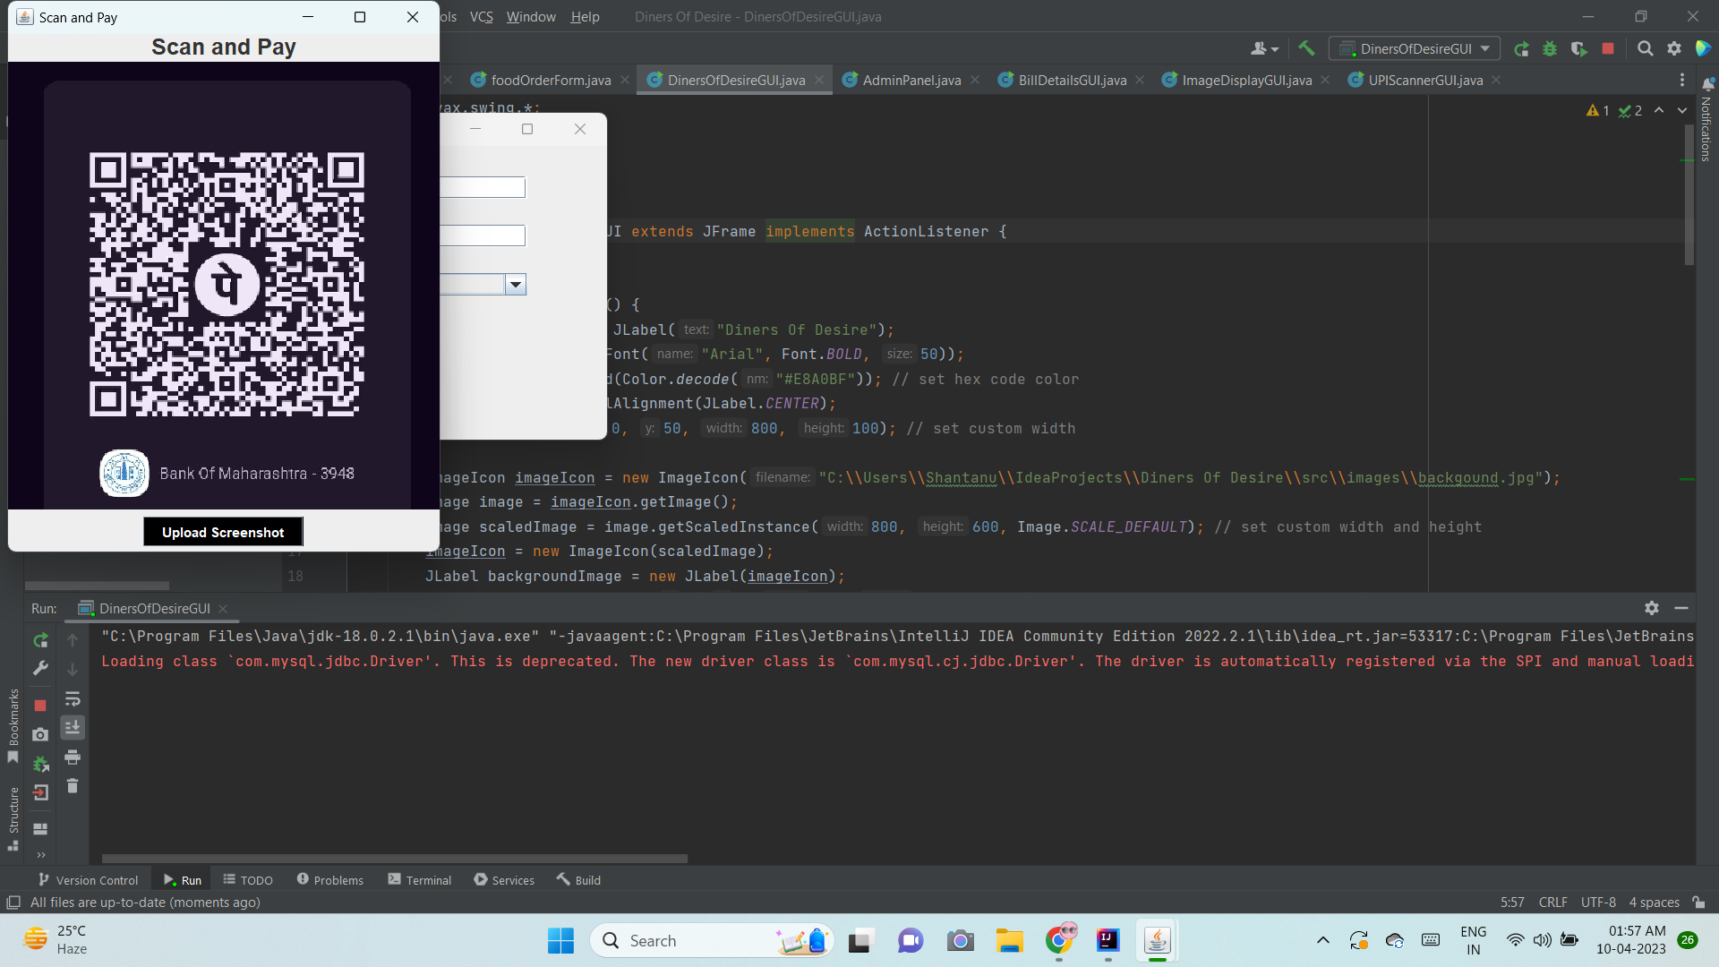The image size is (1719, 967).
Task: Open the combo box dropdown in small dialog
Action: 516,285
